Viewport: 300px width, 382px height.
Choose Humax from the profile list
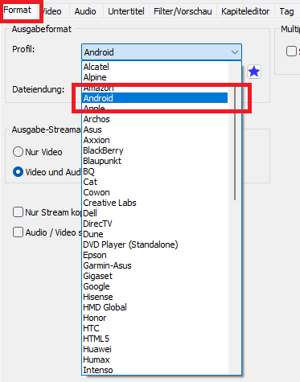(x=154, y=359)
